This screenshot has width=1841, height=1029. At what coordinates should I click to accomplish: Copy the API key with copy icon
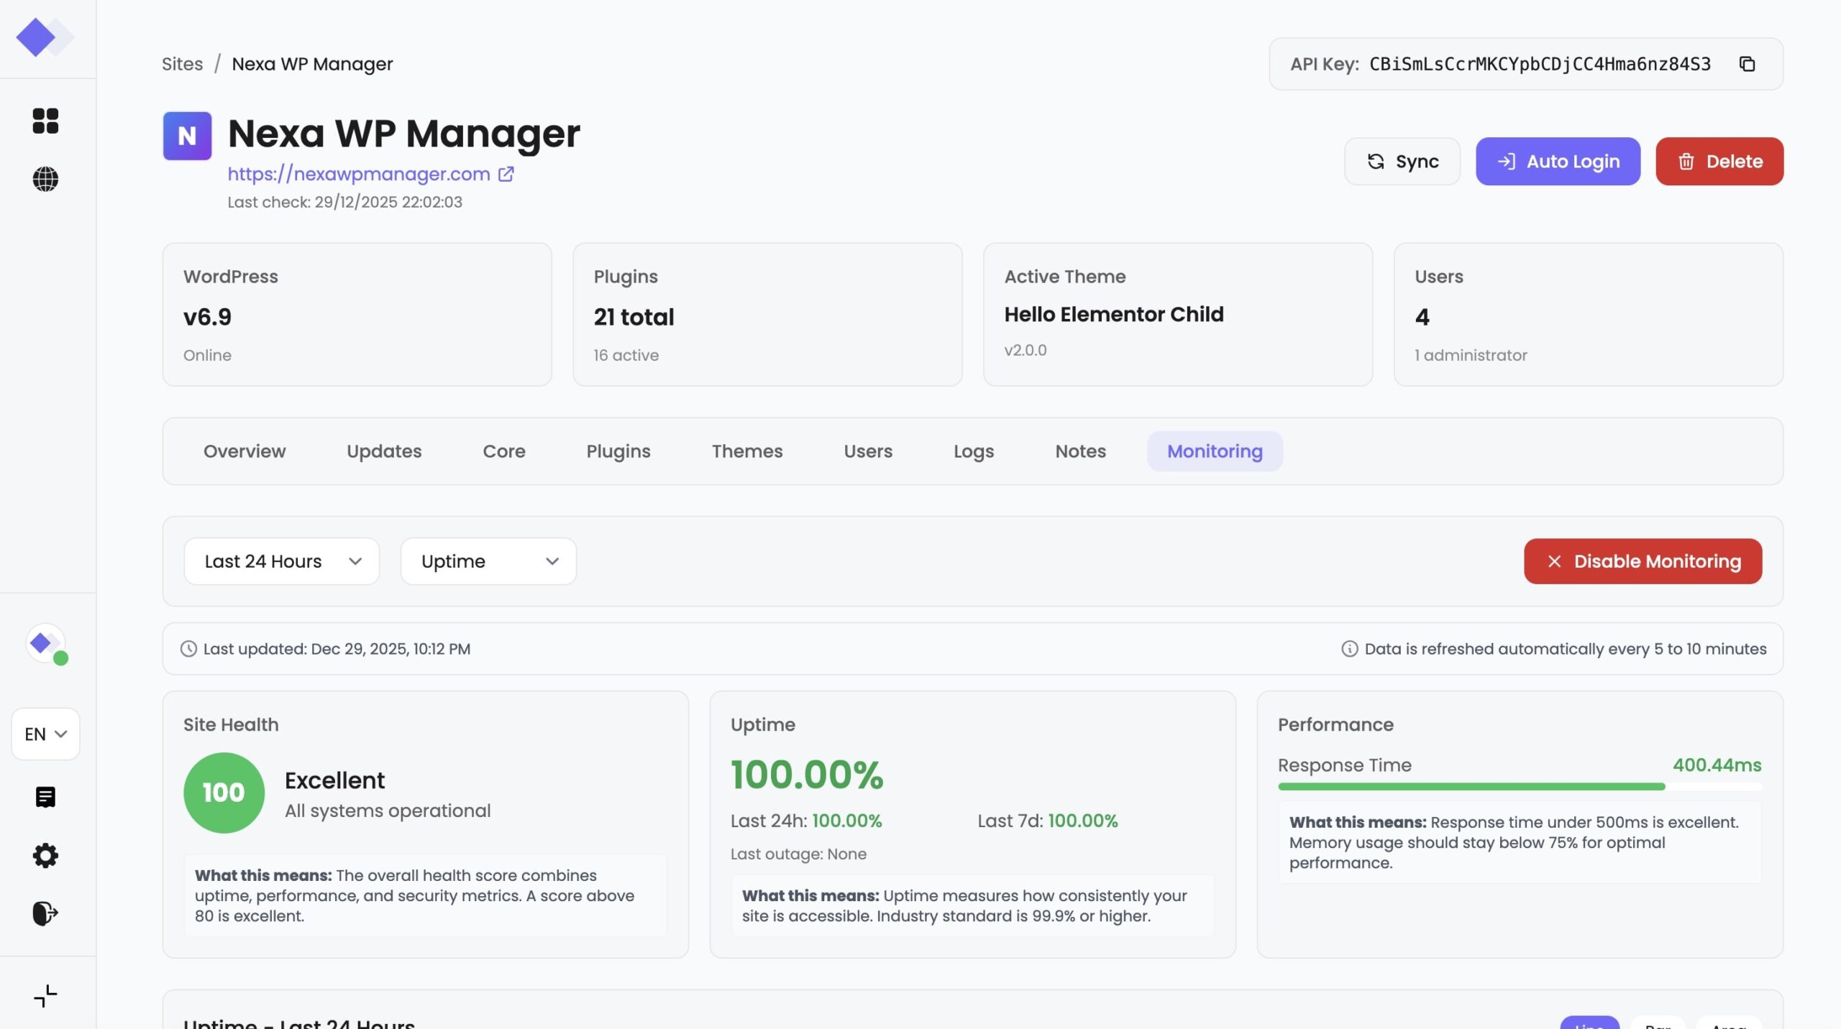coord(1747,64)
